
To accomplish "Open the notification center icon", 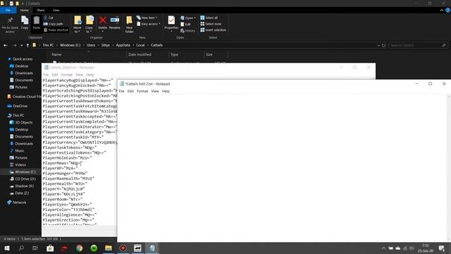I will [442, 248].
